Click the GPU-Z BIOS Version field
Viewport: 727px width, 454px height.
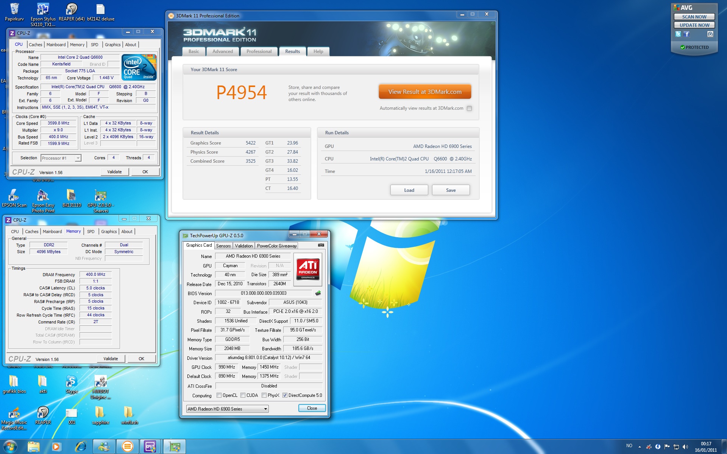tap(264, 293)
